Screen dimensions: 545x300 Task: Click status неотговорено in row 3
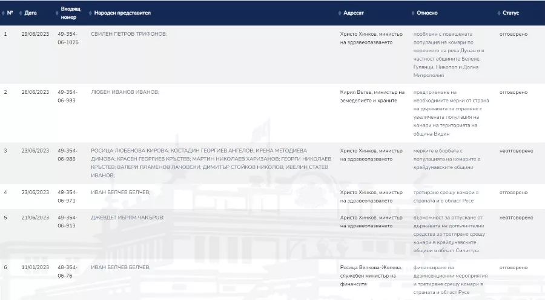(x=516, y=151)
